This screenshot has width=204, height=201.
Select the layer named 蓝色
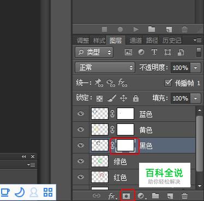(146, 114)
